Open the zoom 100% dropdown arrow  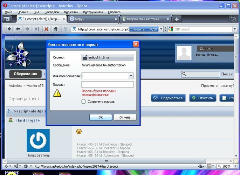coord(235,166)
